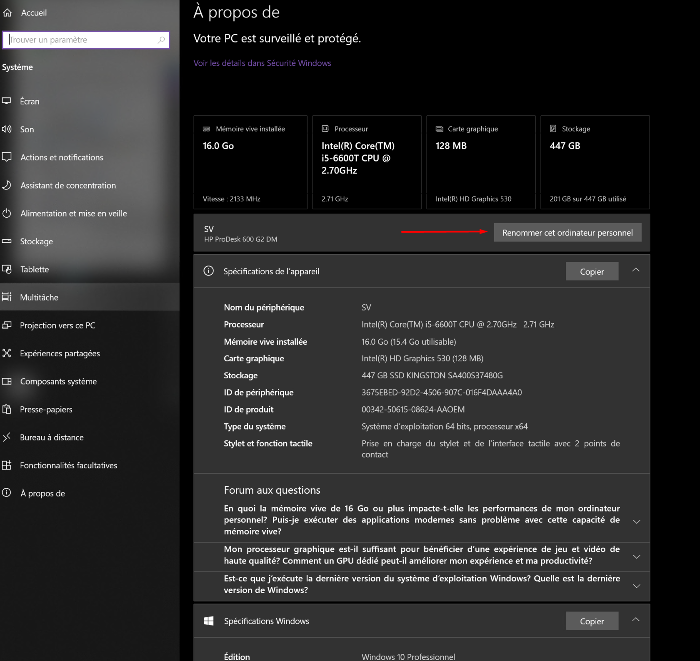Click the Fonctionnalités facultatives icon
Viewport: 700px width, 661px height.
tap(7, 465)
